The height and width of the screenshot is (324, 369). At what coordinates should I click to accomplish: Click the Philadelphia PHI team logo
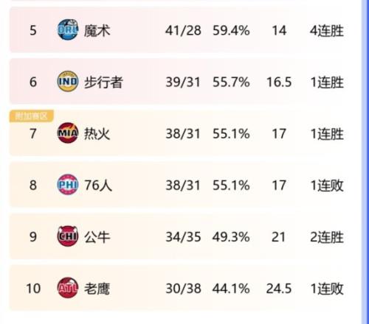click(x=68, y=185)
